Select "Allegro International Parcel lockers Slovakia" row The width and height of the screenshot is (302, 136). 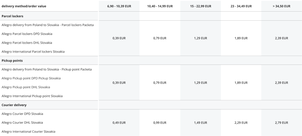tap(33, 51)
